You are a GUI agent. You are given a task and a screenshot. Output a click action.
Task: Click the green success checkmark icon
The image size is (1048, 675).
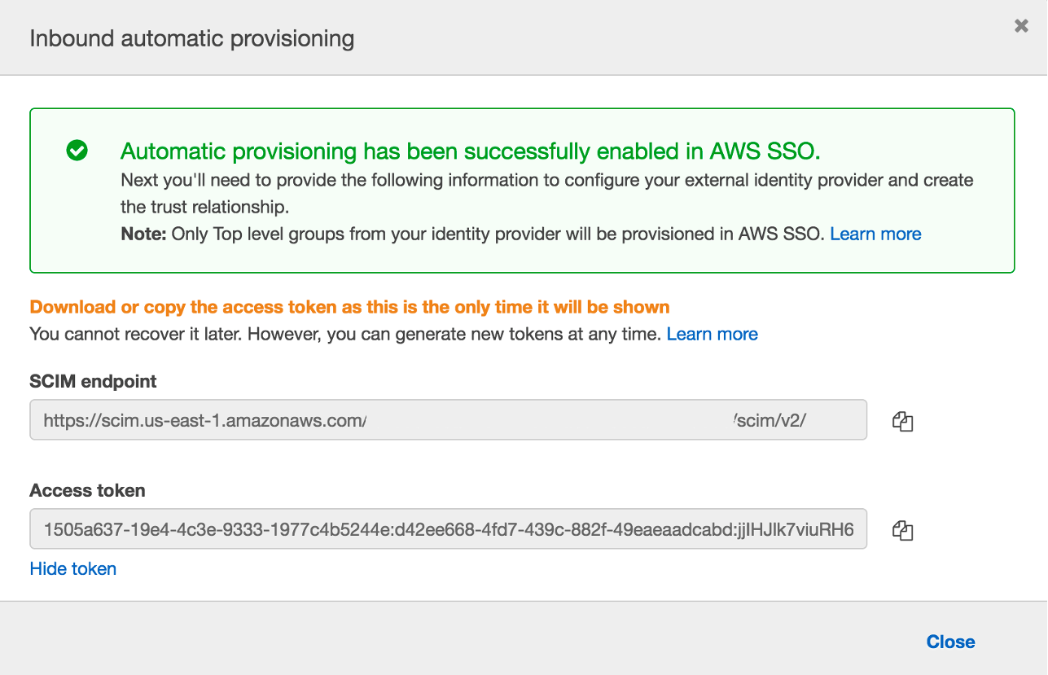tap(76, 151)
